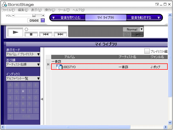173x130 pixels.
Task: Select index letter M
Action: (23, 98)
